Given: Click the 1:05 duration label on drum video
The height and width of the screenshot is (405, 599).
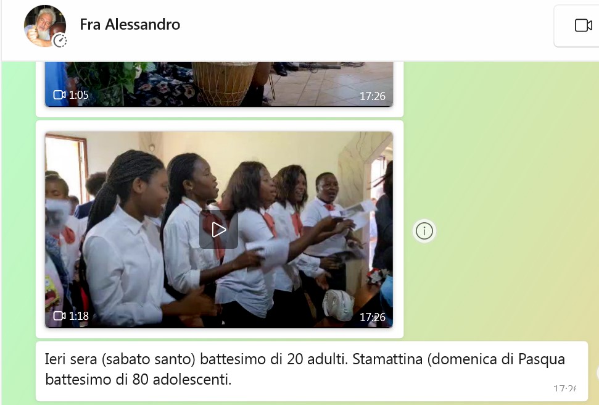Looking at the screenshot, I should (79, 94).
